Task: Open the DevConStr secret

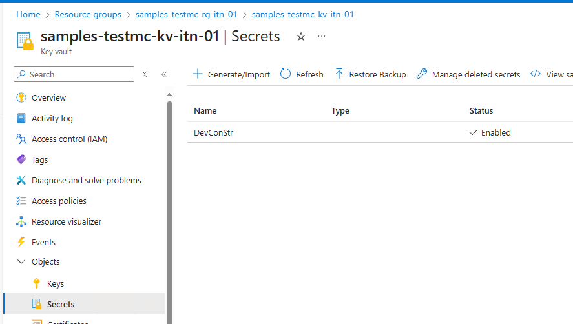Action: 213,132
